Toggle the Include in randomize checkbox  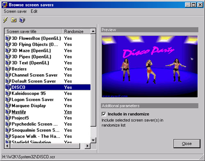click(x=104, y=114)
